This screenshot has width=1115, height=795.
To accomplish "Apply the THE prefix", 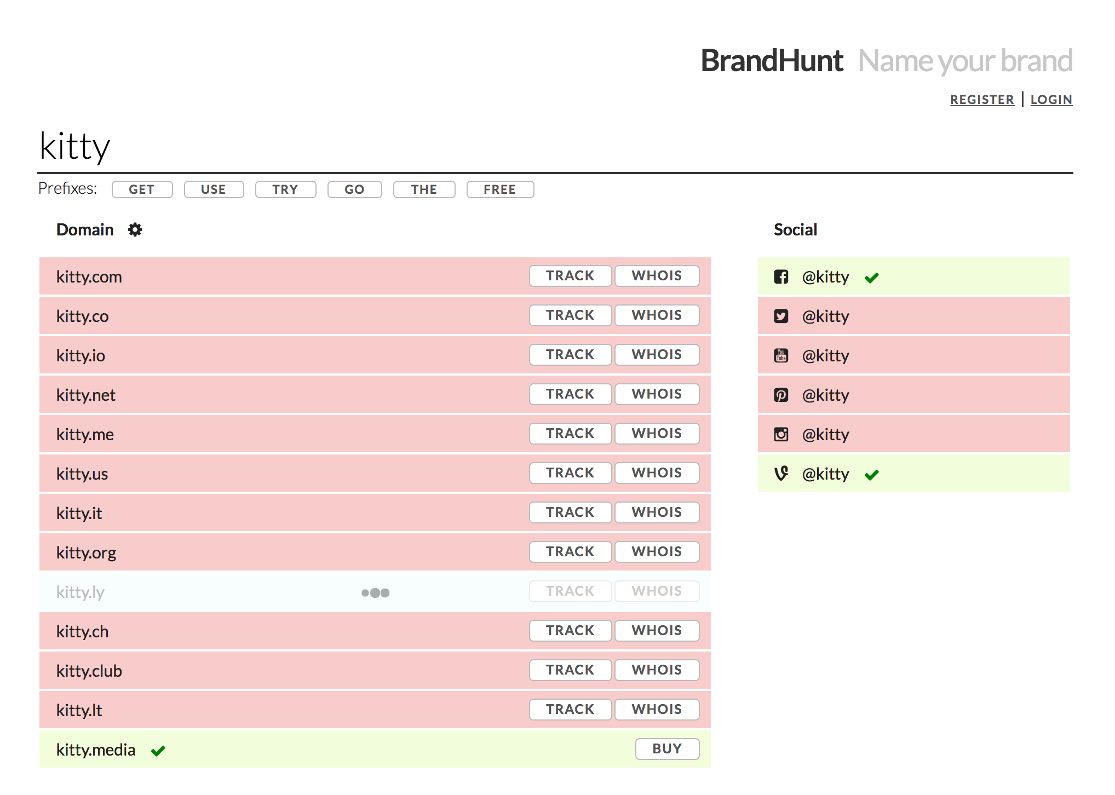I will (424, 189).
